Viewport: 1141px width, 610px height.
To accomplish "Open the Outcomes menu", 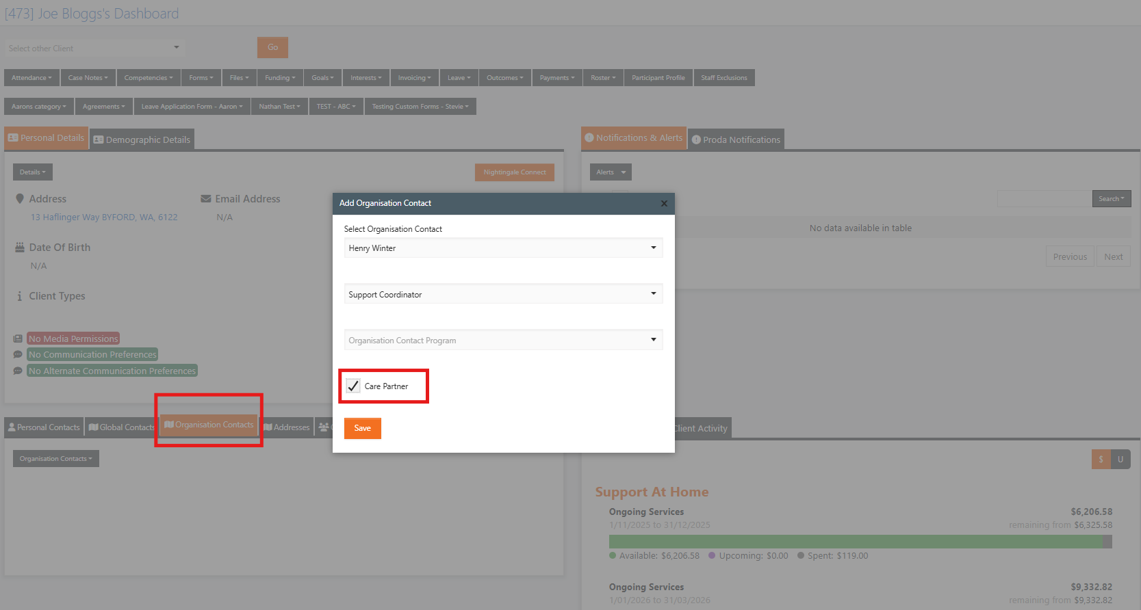I will pyautogui.click(x=505, y=78).
